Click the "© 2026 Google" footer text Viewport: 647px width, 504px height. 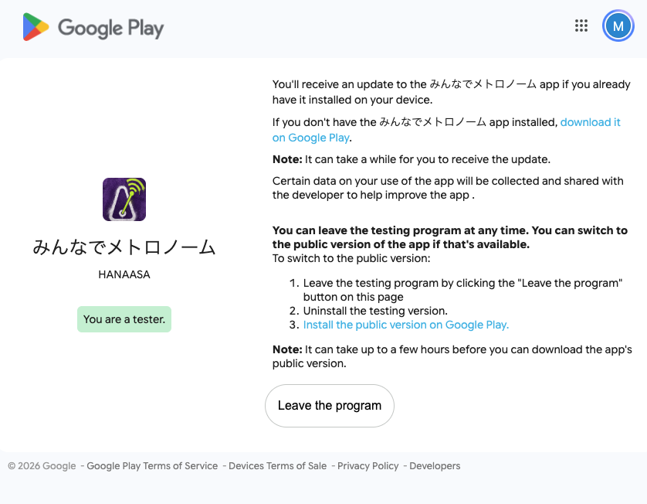[x=42, y=465]
